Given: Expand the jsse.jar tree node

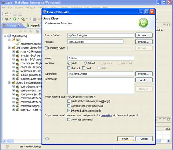Looking at the screenshot, I should (14, 55).
